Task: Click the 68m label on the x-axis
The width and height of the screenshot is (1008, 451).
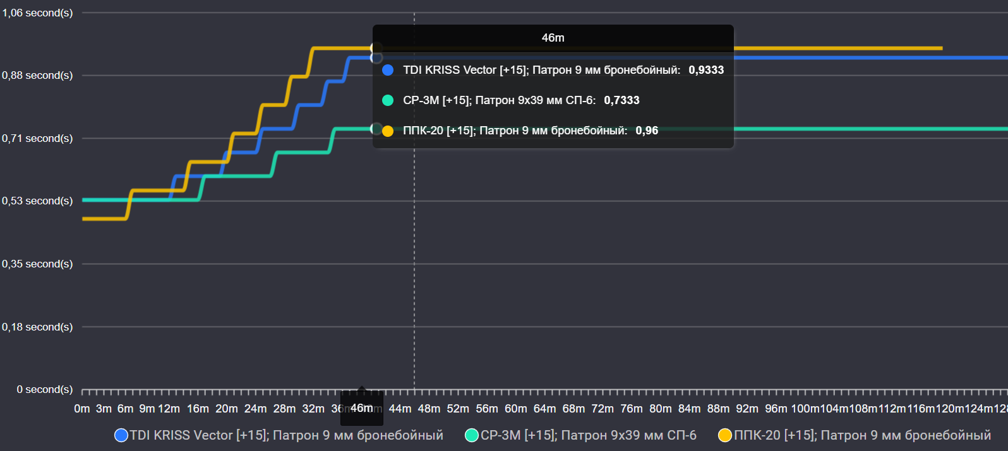Action: (573, 409)
